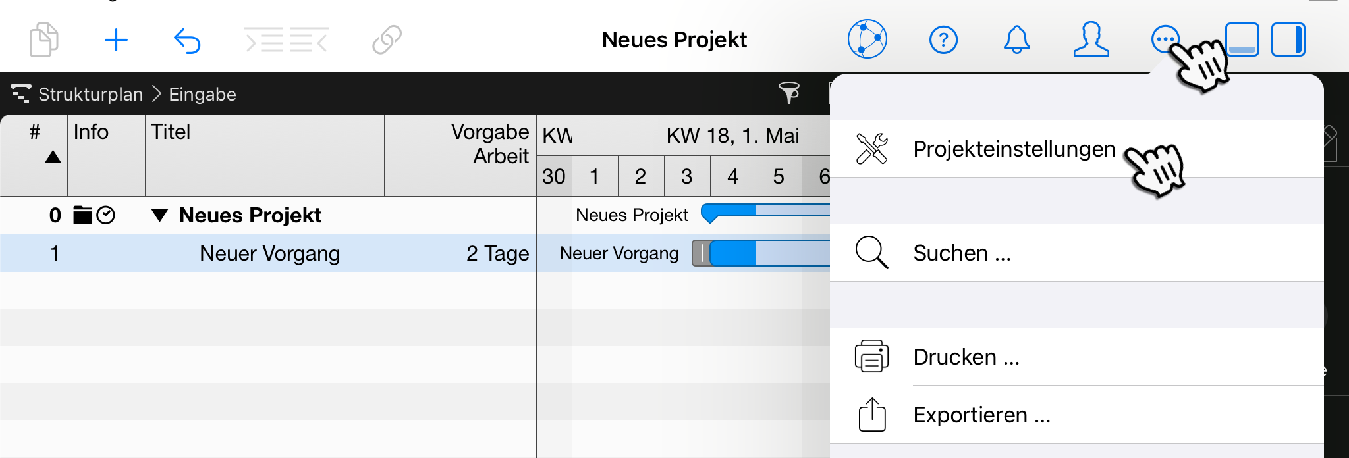
Task: Open help with the question mark icon
Action: point(943,39)
